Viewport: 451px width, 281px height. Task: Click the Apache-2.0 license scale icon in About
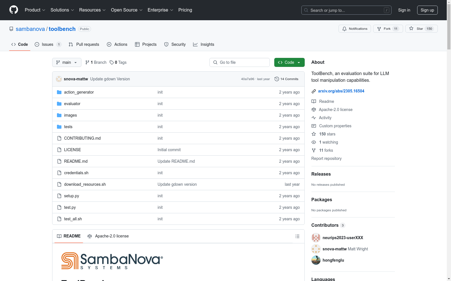(314, 110)
